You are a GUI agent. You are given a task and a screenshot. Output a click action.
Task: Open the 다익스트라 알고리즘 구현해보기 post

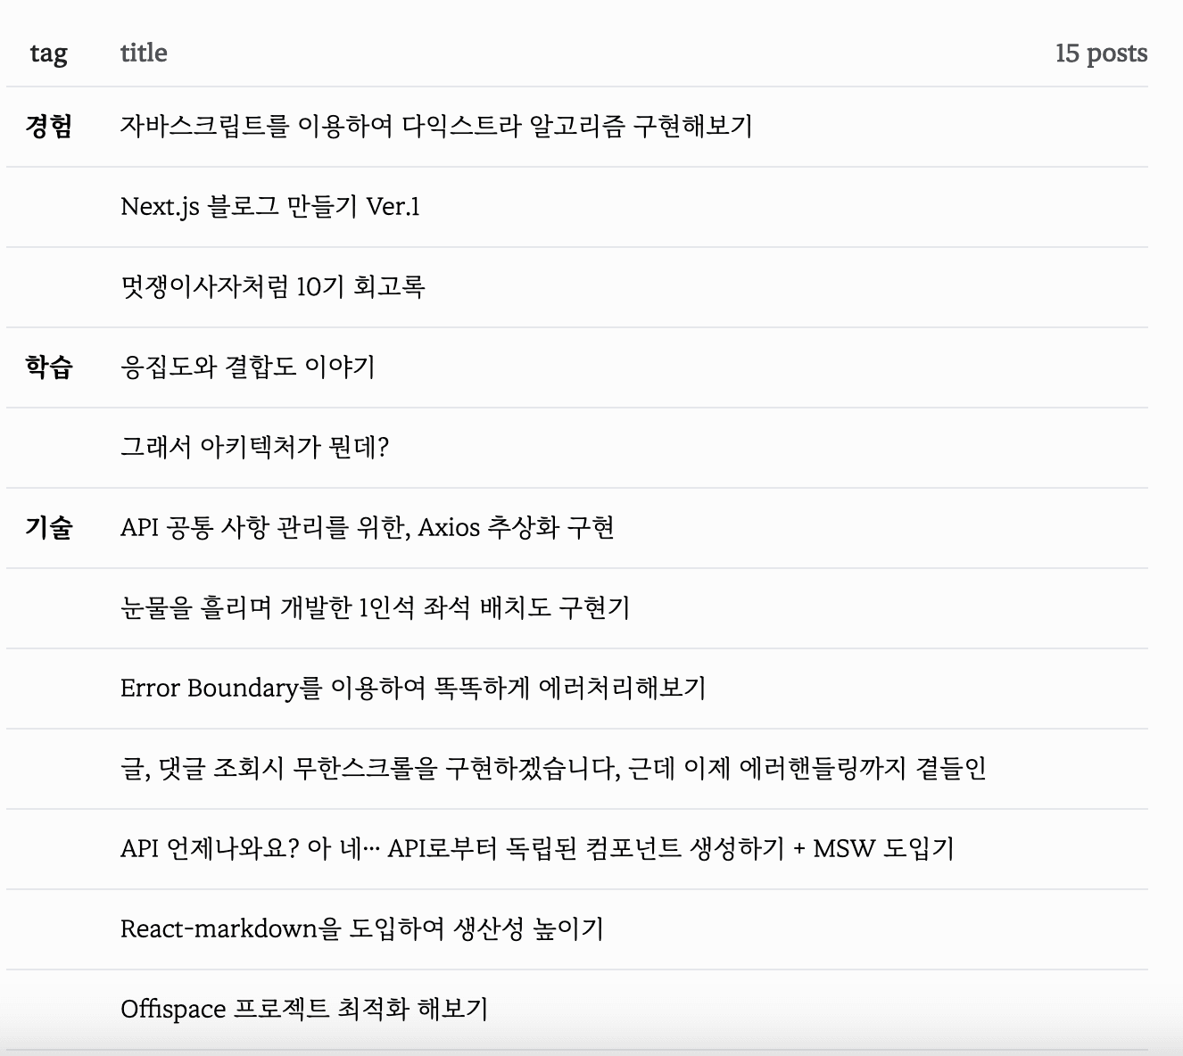coord(436,127)
